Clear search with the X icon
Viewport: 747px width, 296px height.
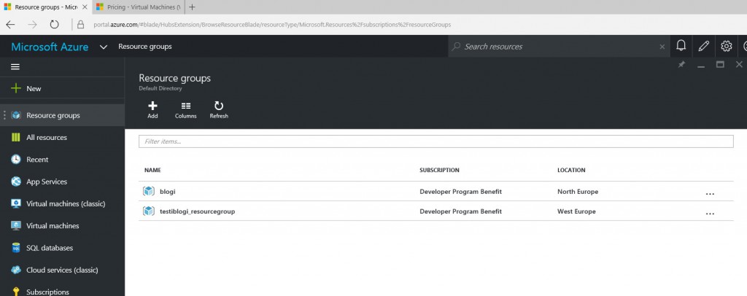click(x=662, y=47)
